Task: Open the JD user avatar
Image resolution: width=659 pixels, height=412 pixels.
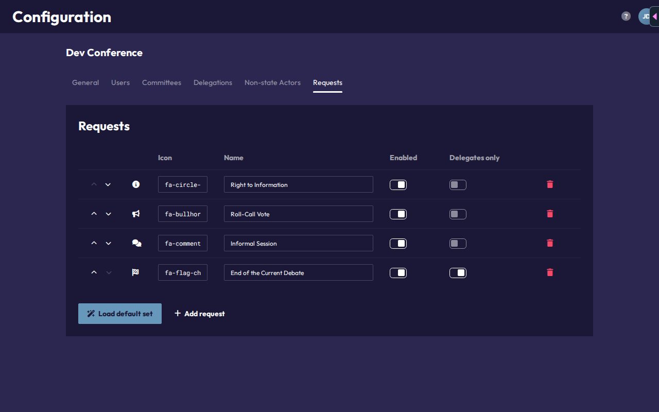Action: tap(645, 16)
